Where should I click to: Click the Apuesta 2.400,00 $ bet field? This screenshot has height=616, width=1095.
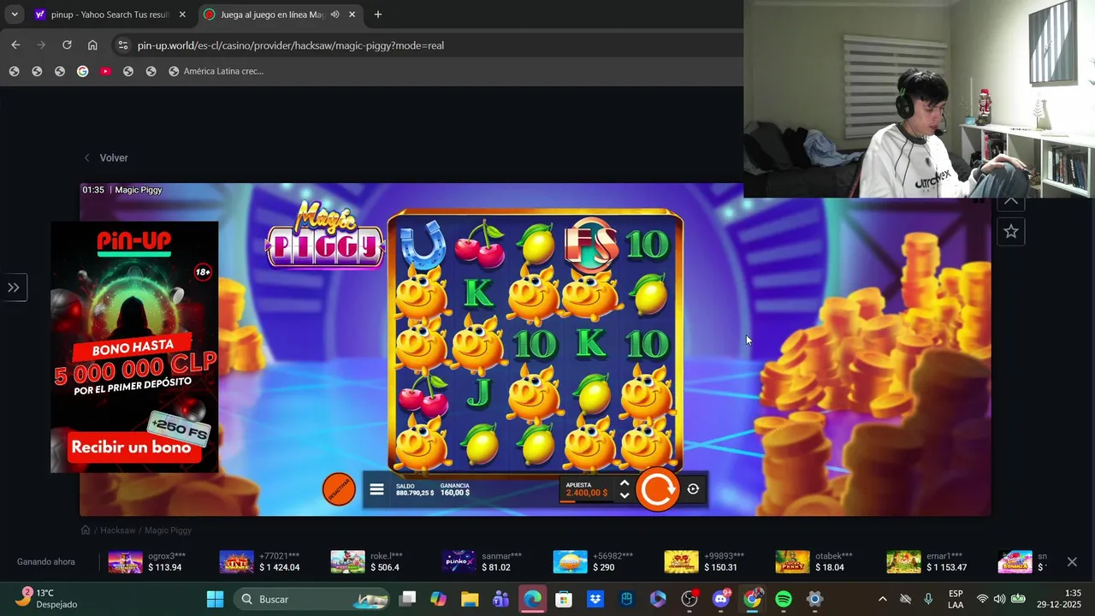[x=587, y=489]
